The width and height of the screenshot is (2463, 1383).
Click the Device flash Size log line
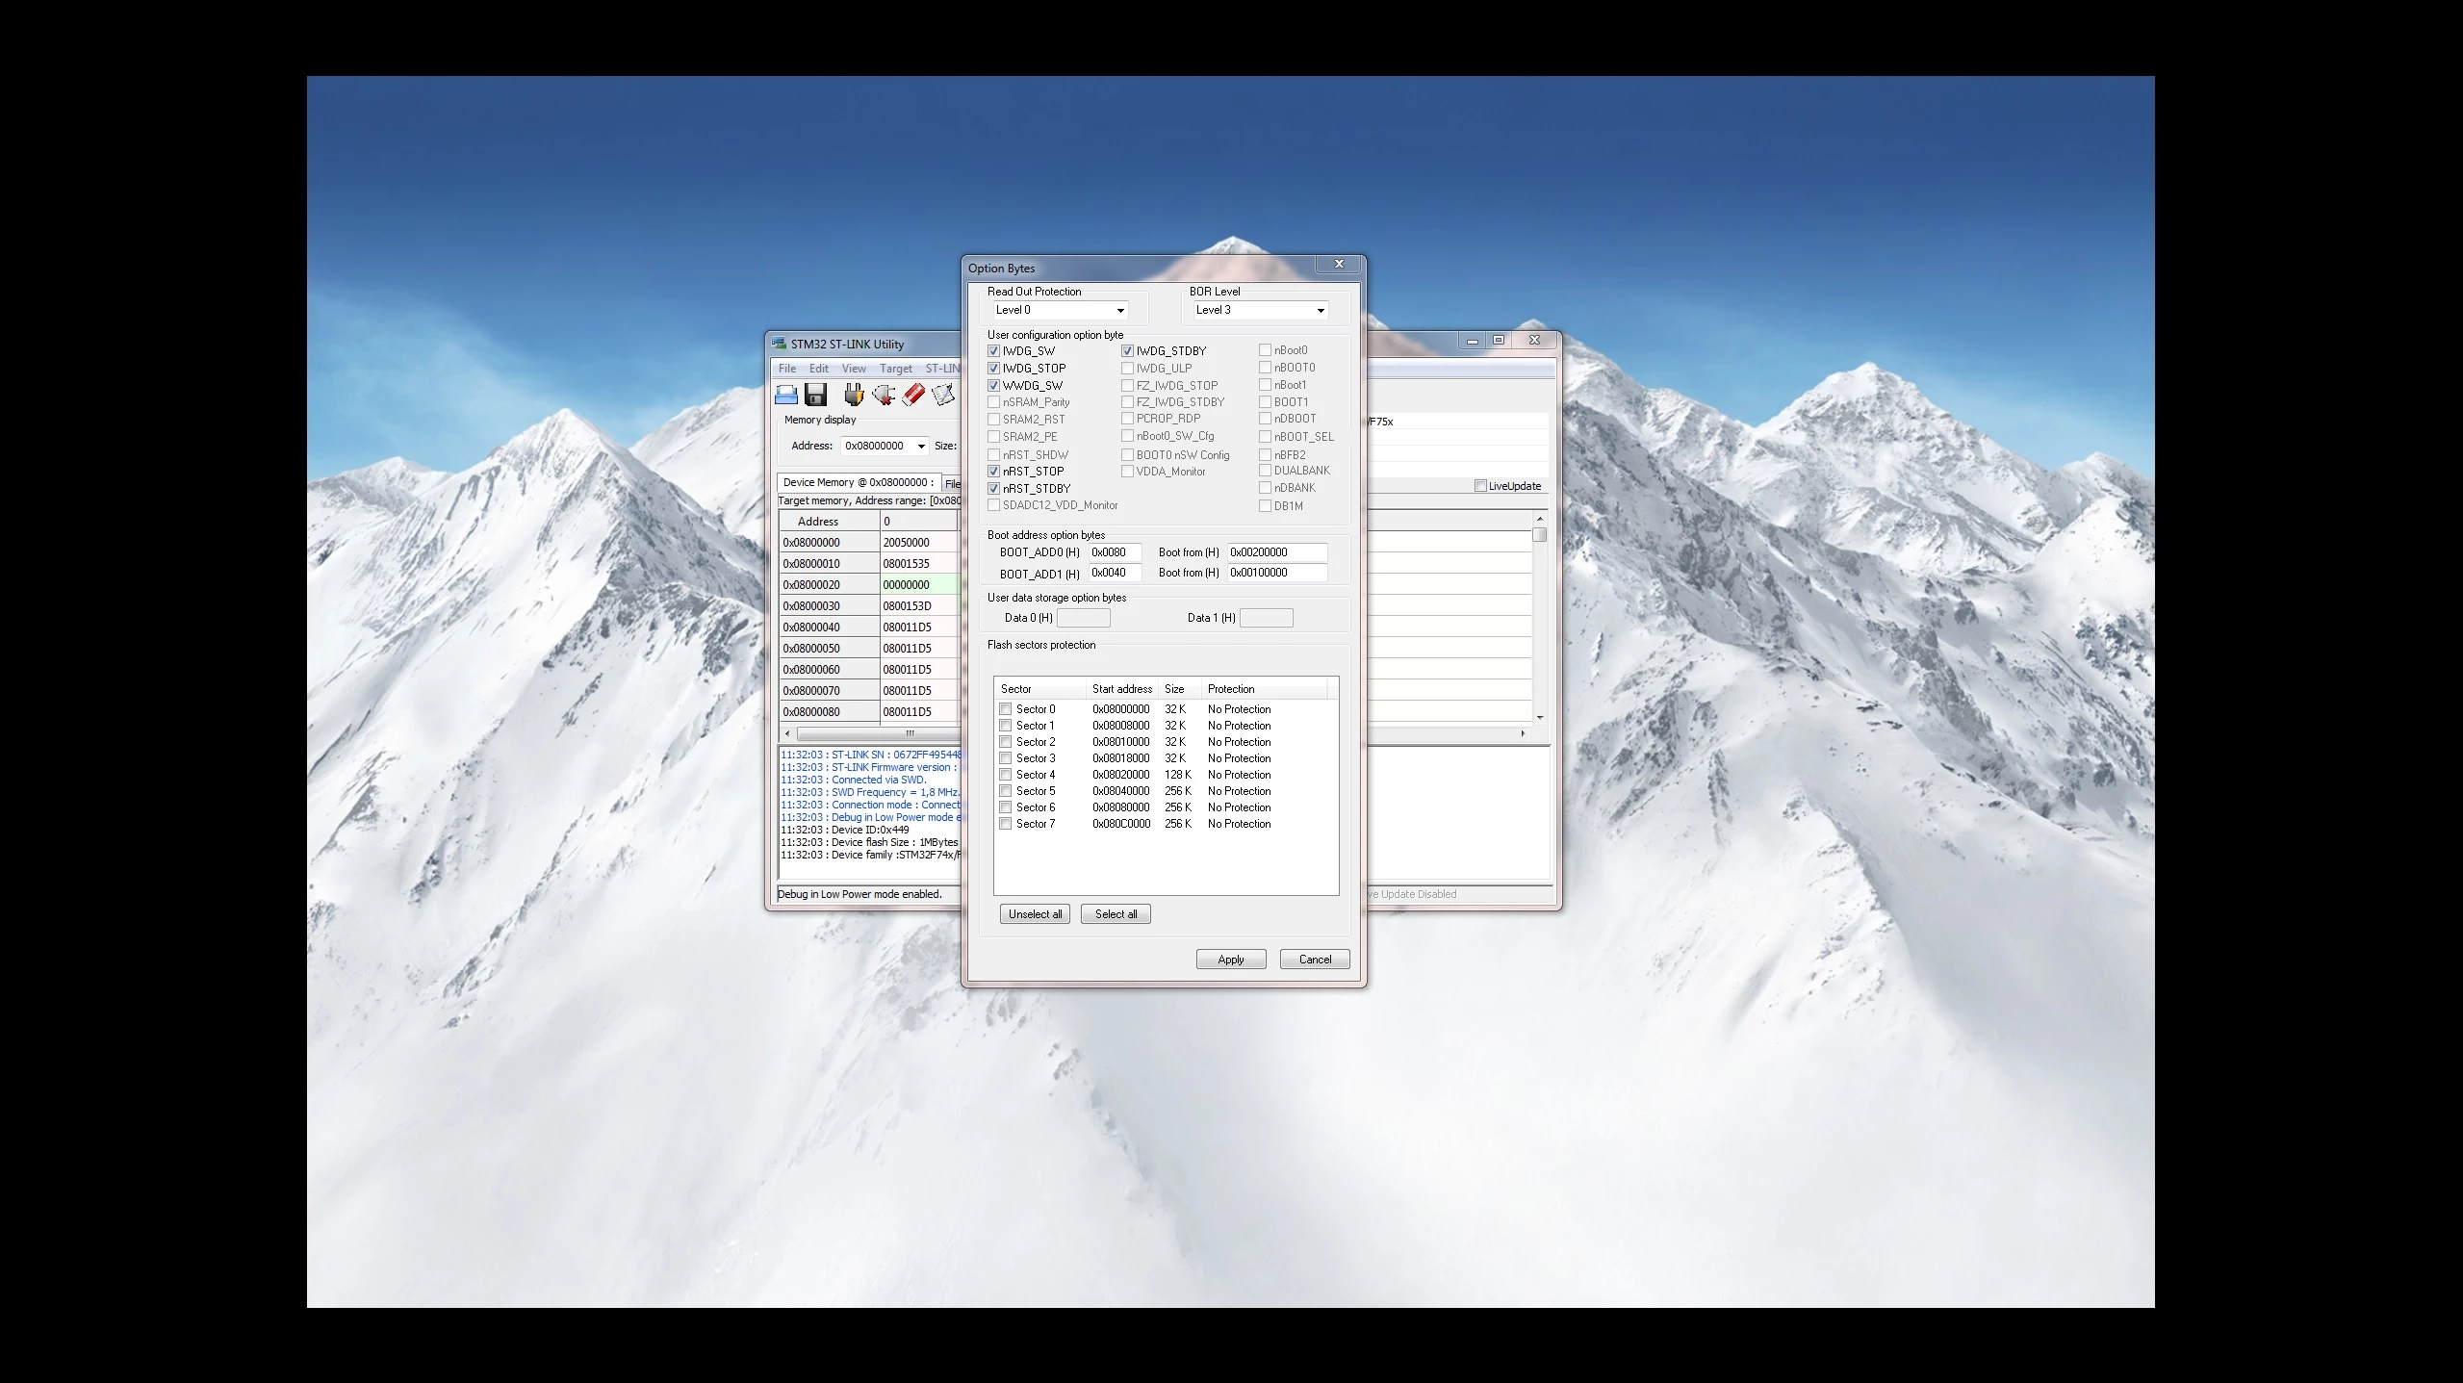[869, 842]
